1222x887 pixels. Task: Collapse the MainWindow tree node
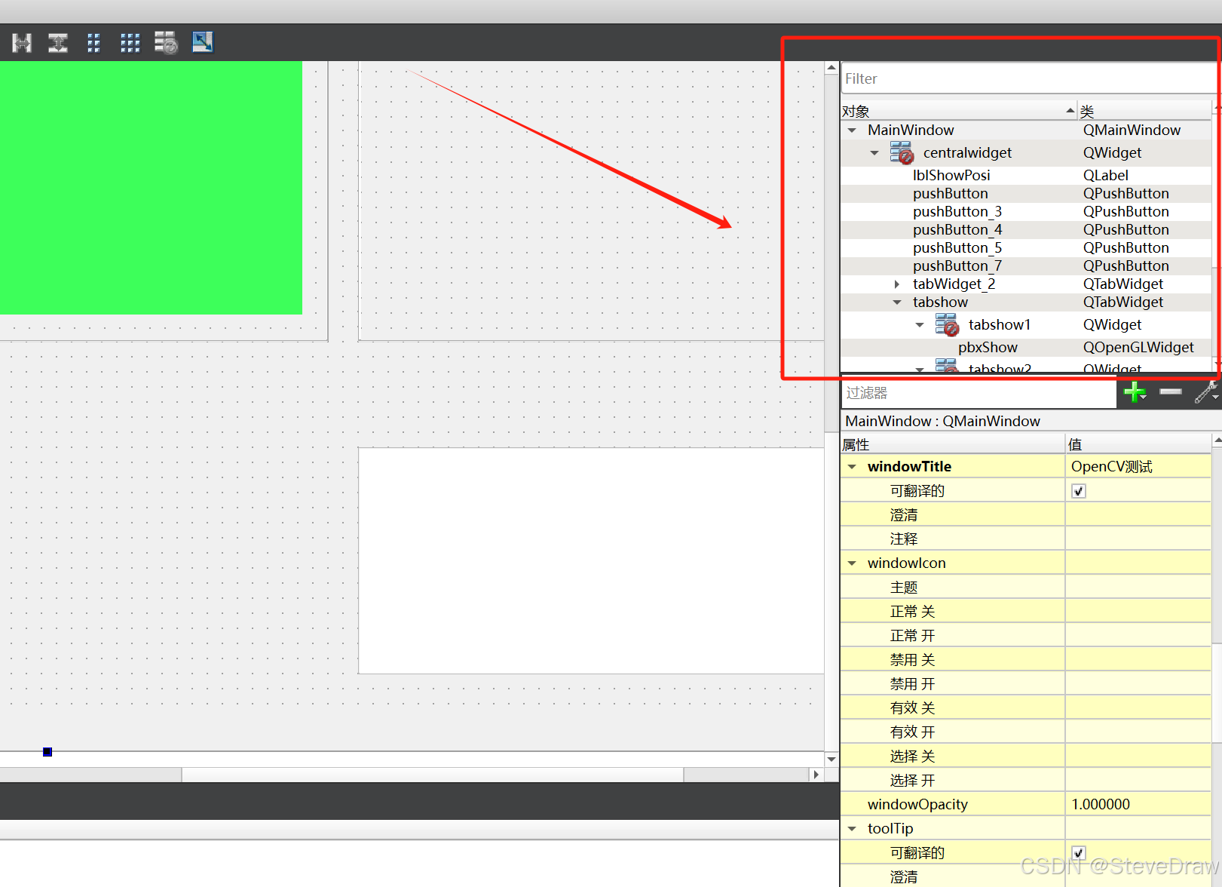(x=852, y=130)
